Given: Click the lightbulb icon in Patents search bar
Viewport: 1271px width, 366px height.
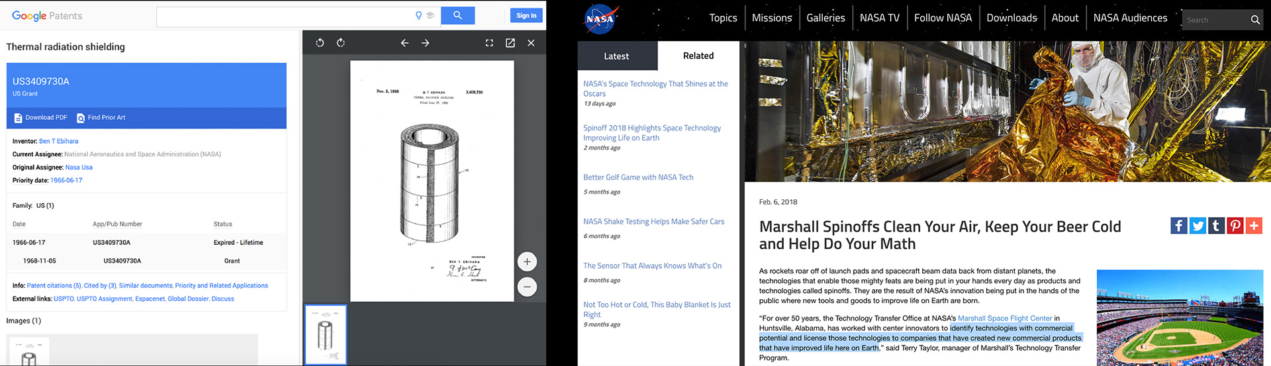Looking at the screenshot, I should coord(418,15).
